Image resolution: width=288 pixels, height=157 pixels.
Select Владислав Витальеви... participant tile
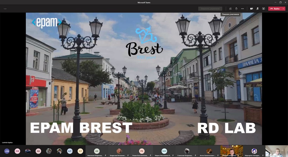click(x=119, y=151)
